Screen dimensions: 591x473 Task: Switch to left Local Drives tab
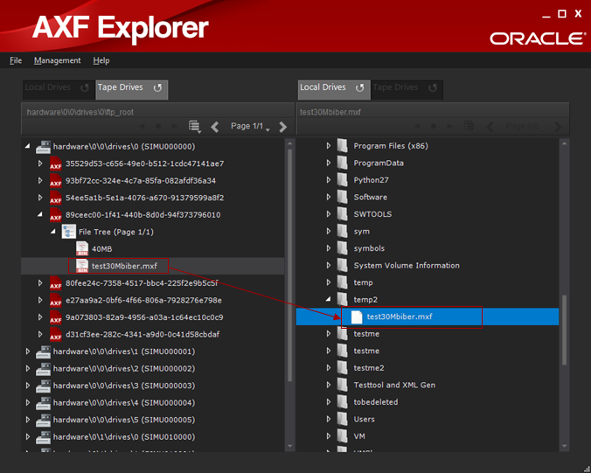(58, 90)
